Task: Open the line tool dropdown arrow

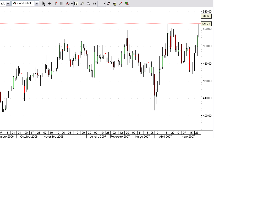Action: click(x=104, y=4)
